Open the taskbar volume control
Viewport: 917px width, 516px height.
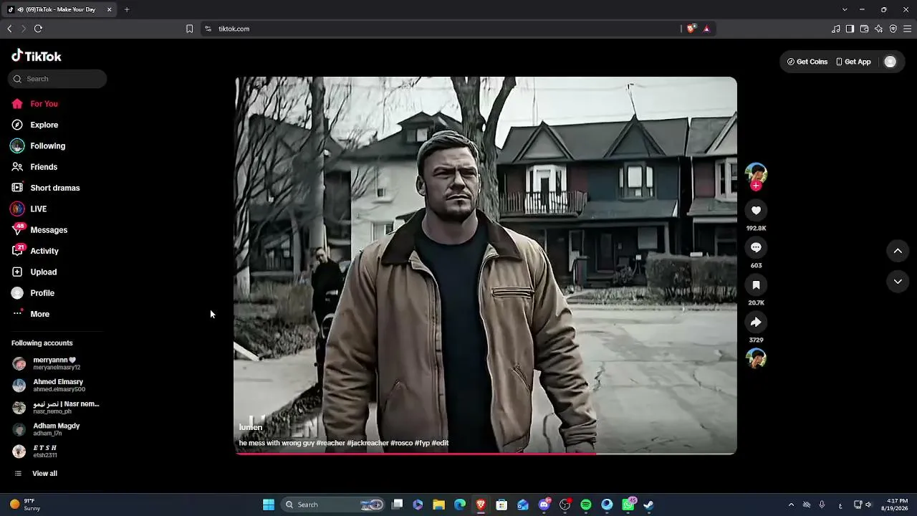pyautogui.click(x=868, y=505)
